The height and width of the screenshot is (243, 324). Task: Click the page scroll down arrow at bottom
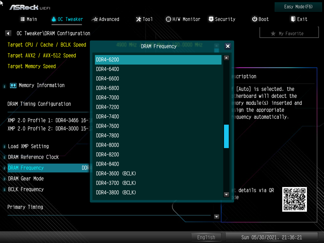coord(217,217)
